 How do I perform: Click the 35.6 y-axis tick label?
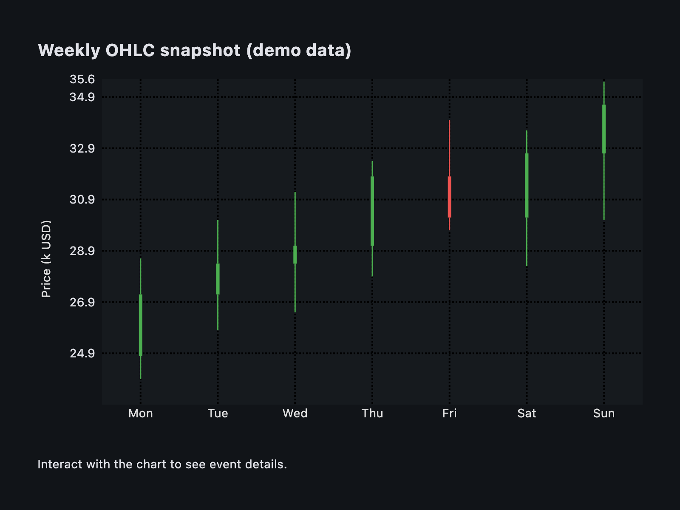coord(82,79)
